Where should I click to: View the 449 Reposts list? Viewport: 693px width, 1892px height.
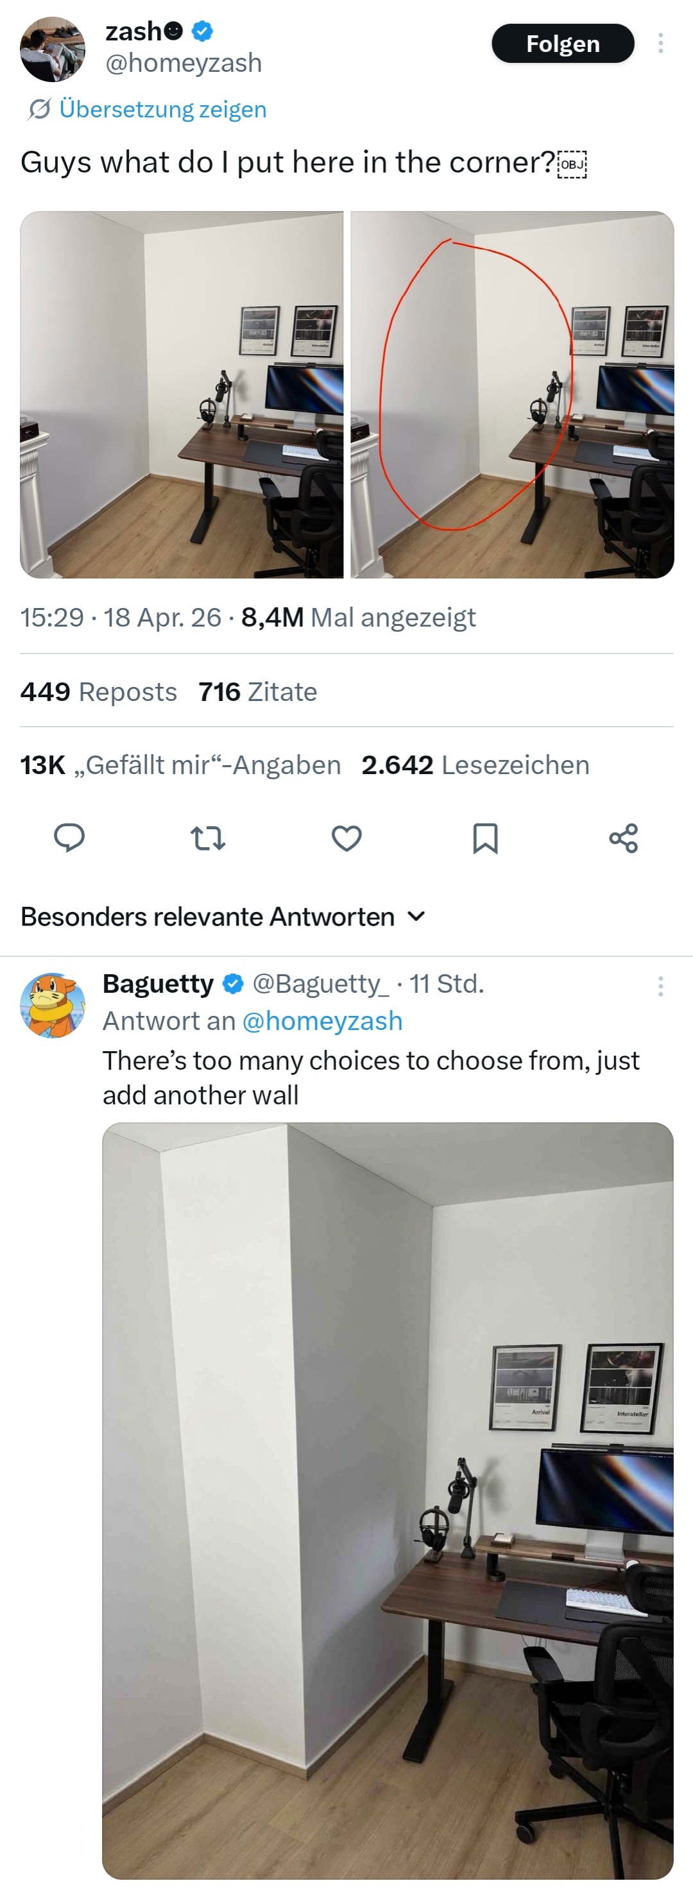pos(98,692)
